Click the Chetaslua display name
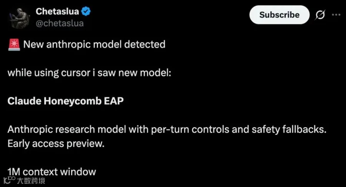 click(x=57, y=11)
